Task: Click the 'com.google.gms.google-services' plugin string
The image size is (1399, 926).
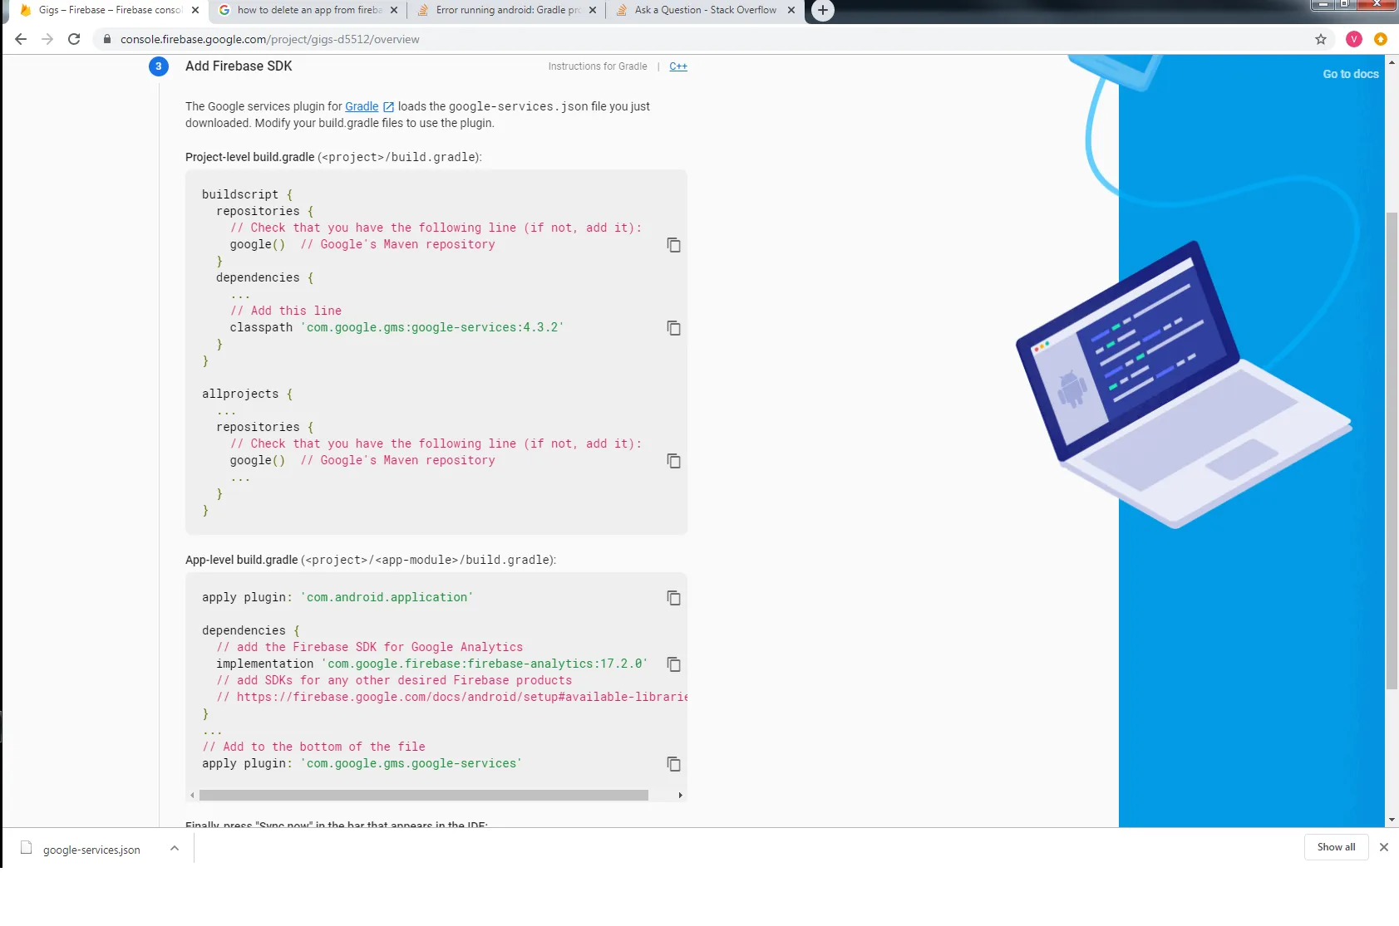Action: (411, 763)
